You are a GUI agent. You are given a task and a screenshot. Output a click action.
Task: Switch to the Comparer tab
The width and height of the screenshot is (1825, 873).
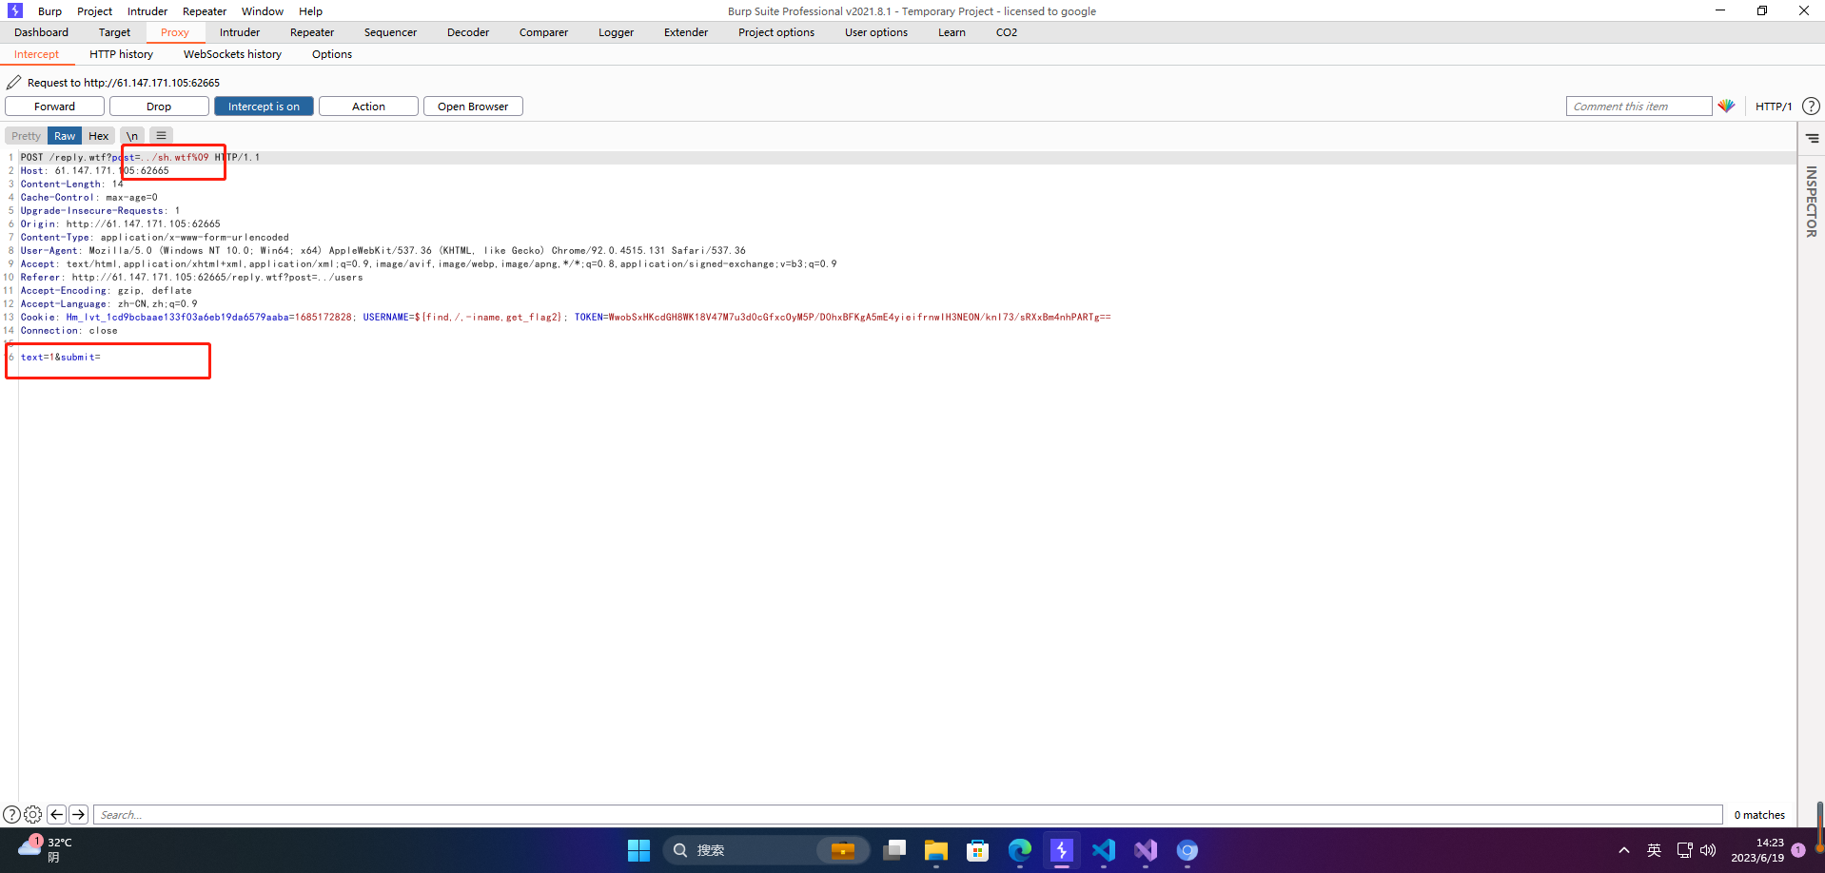click(x=543, y=32)
